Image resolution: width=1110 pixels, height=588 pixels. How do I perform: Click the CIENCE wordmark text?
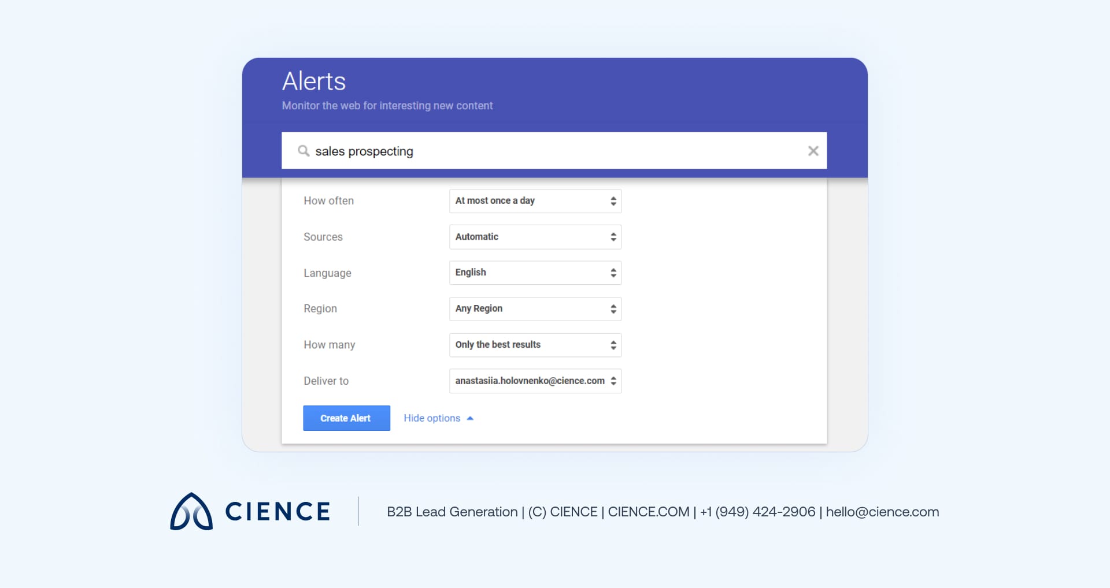point(277,512)
